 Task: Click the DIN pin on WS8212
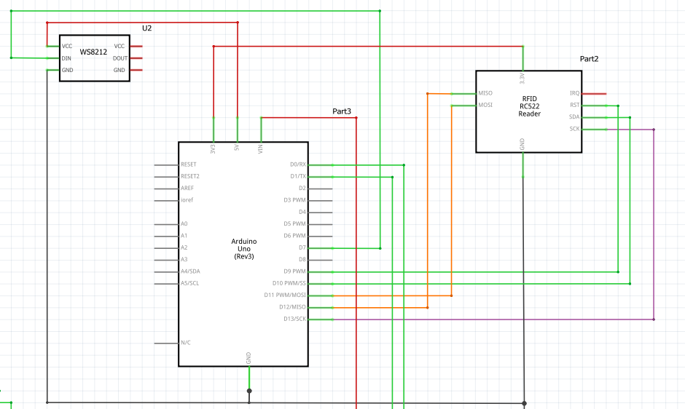point(66,58)
